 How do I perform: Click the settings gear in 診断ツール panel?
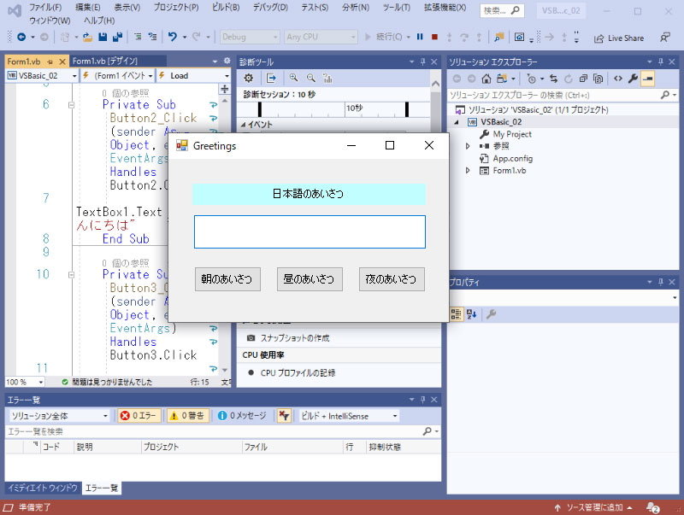tap(248, 78)
